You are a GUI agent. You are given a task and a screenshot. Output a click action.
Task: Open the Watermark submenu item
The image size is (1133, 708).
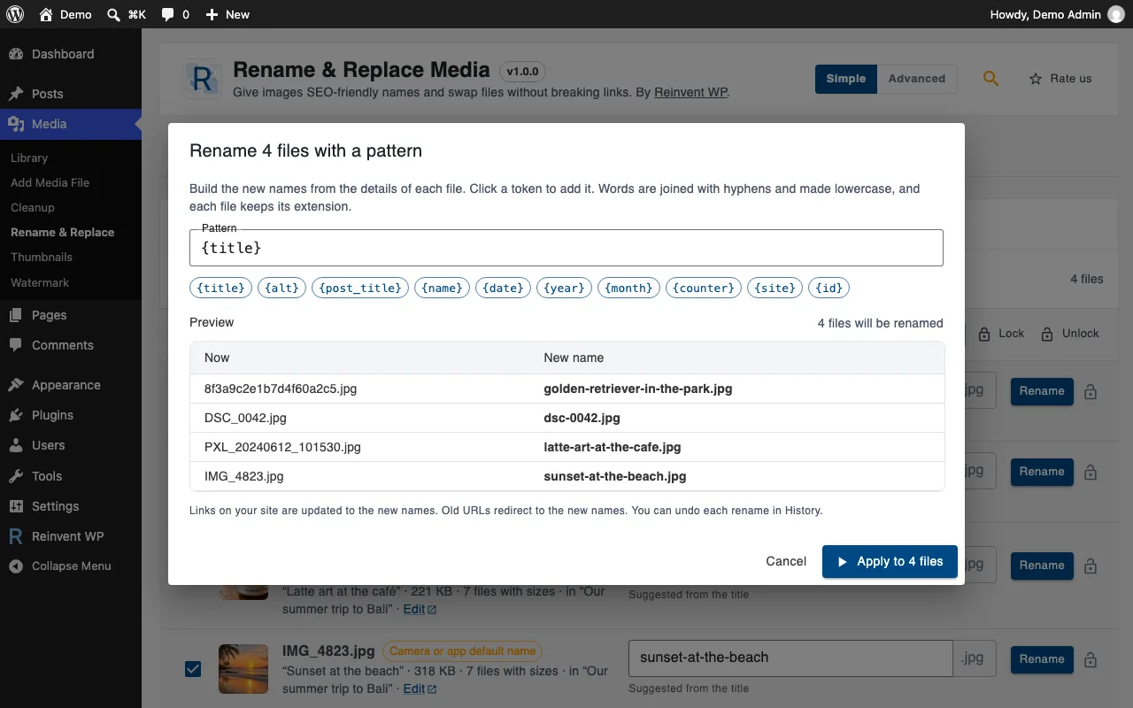click(x=40, y=282)
